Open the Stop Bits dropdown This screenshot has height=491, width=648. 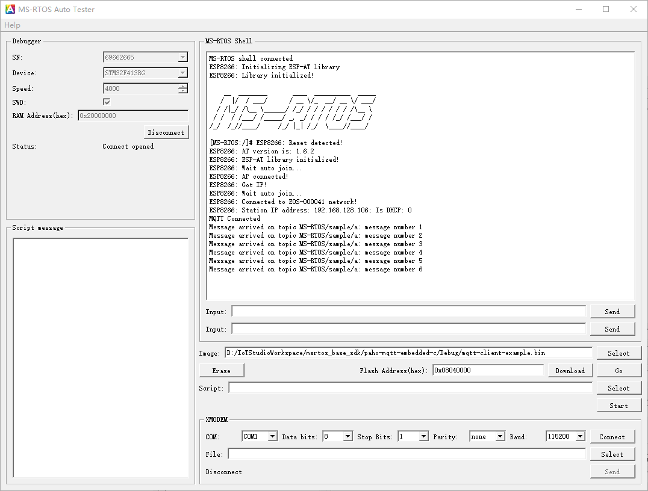(423, 437)
